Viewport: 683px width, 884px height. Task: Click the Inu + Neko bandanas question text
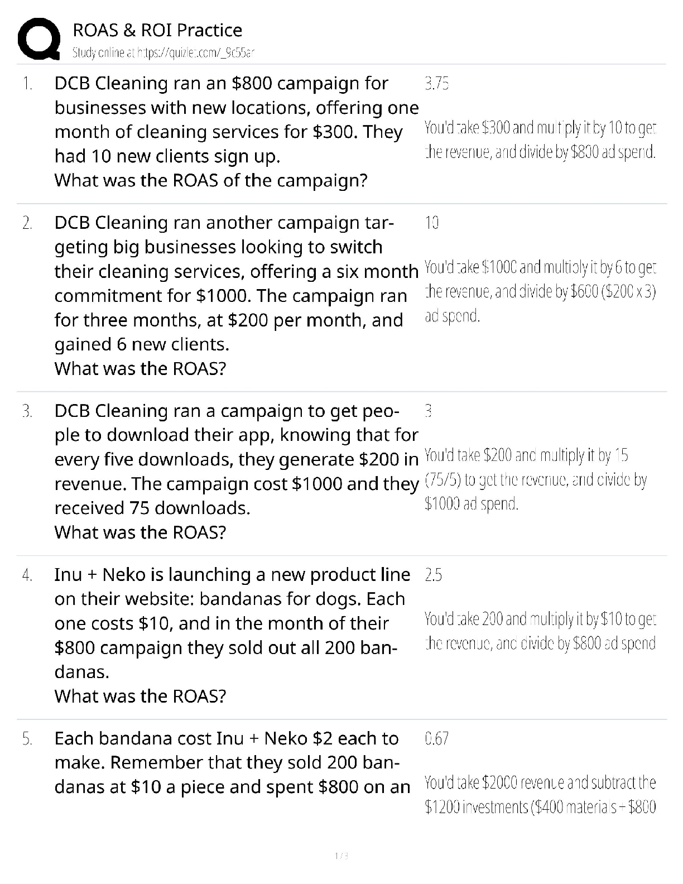pyautogui.click(x=232, y=635)
